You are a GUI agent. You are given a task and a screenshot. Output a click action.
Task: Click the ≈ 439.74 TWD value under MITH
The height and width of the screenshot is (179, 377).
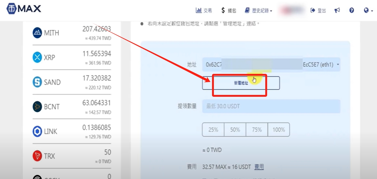(98, 38)
